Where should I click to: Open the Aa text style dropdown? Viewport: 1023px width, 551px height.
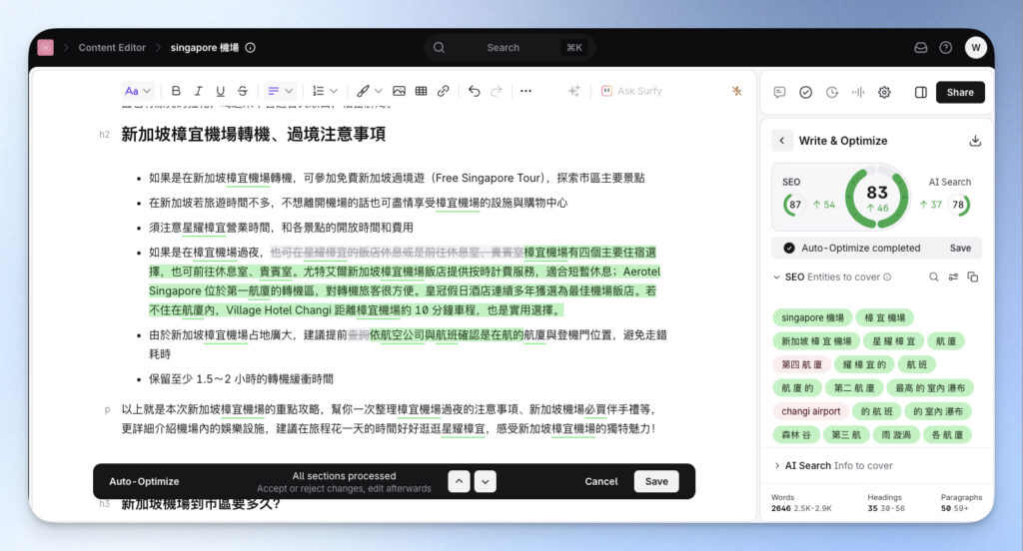(138, 91)
